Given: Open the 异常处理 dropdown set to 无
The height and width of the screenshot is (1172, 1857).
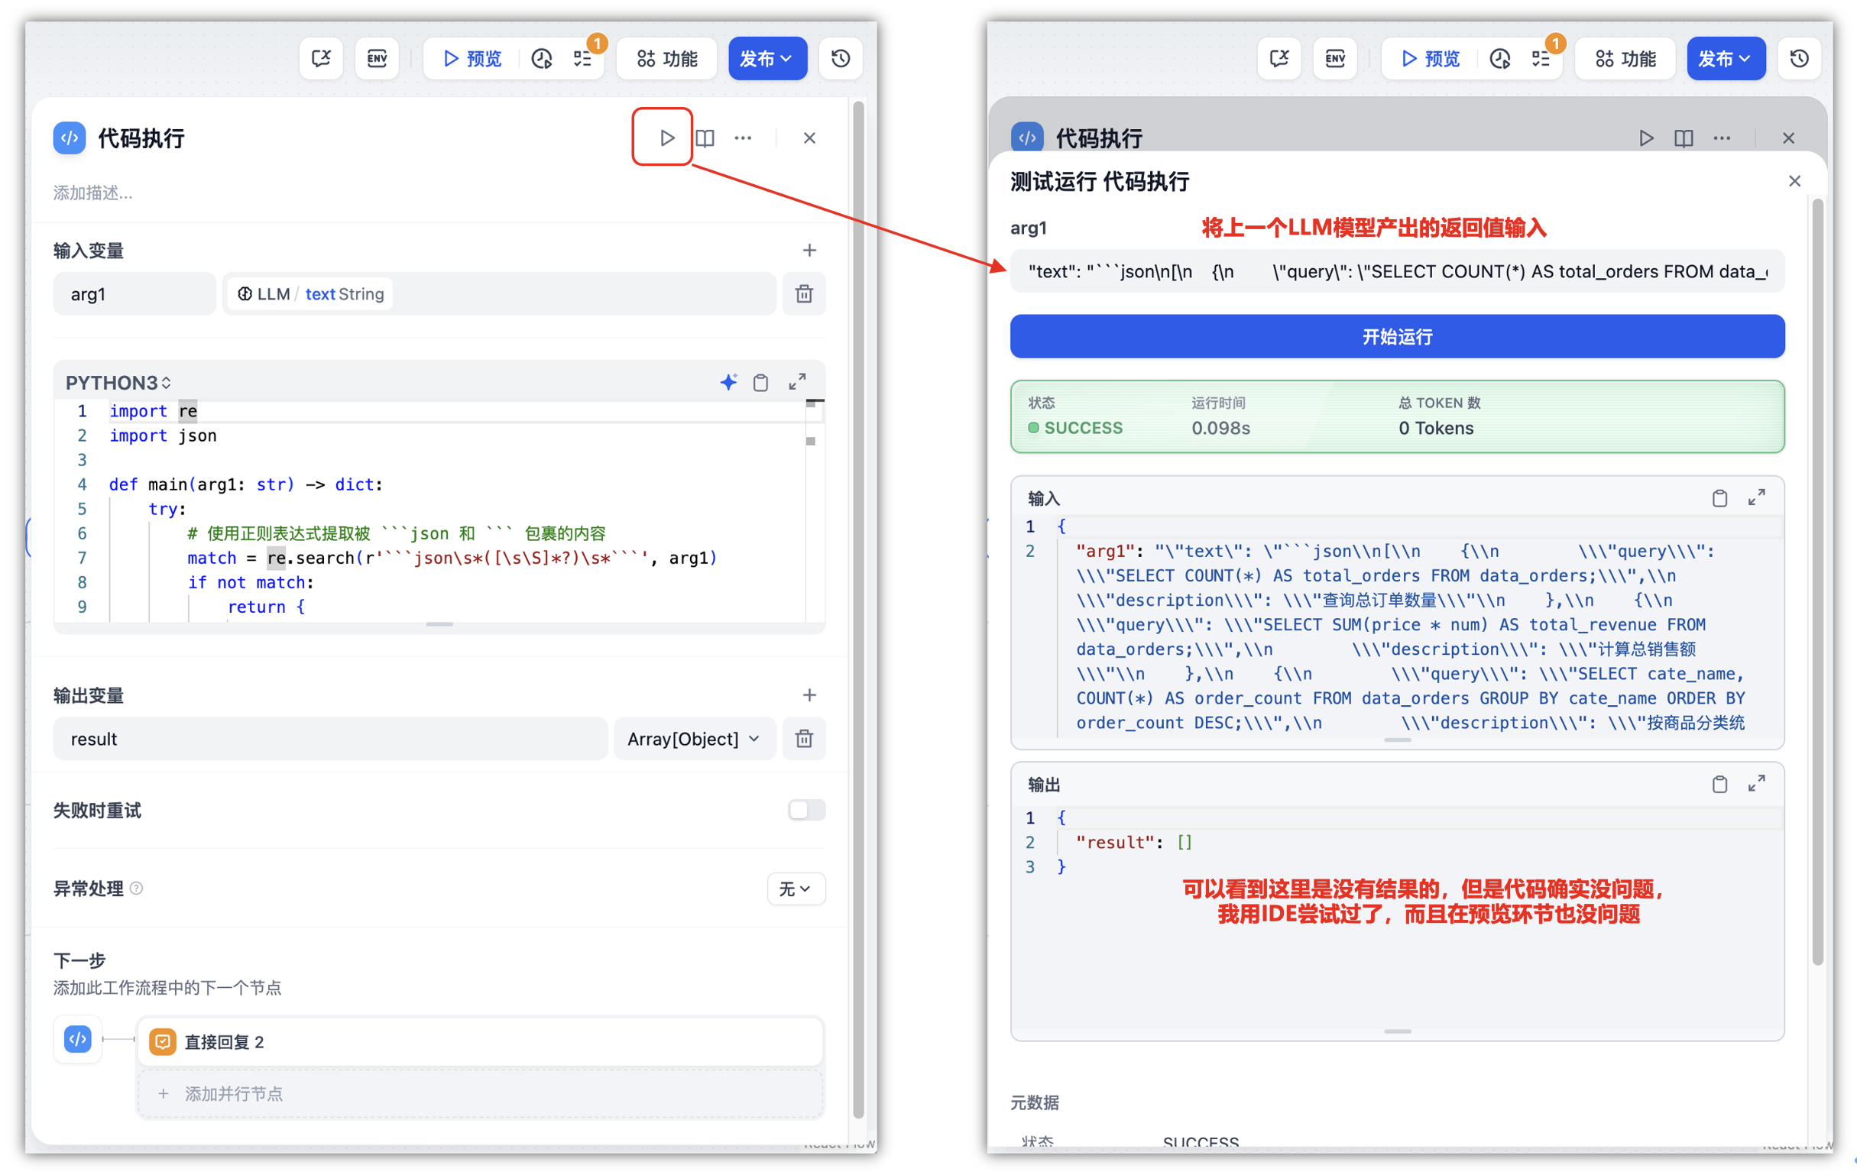Looking at the screenshot, I should (795, 889).
